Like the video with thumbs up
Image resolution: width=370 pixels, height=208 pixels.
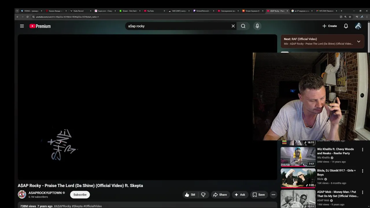pyautogui.click(x=190, y=195)
